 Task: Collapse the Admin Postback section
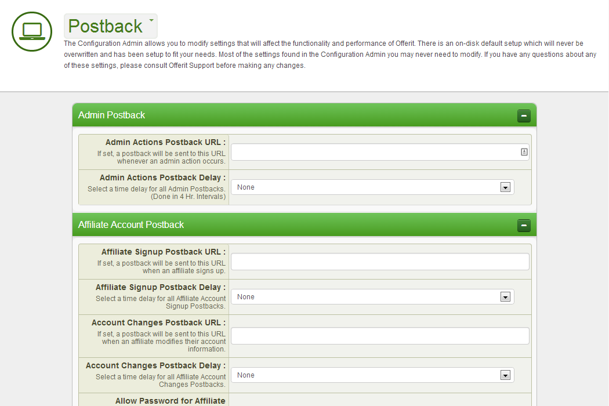(x=524, y=116)
